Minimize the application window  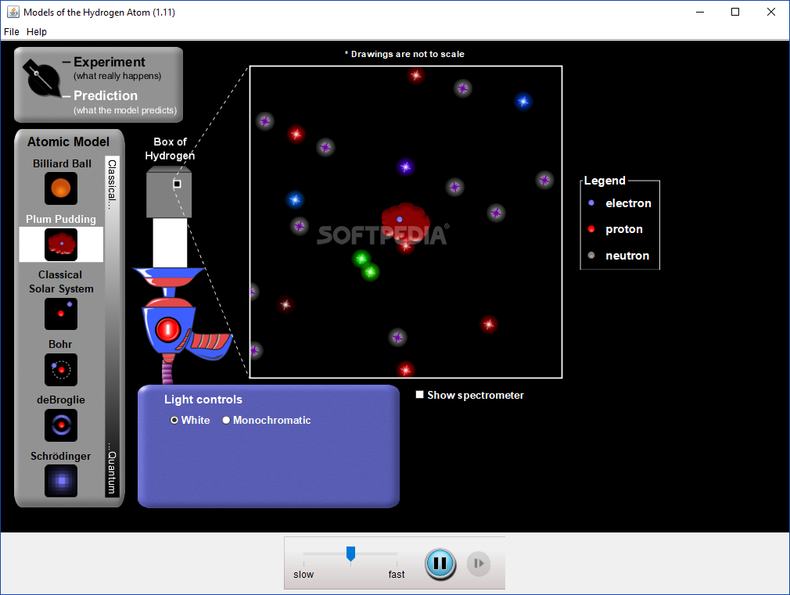pos(700,12)
